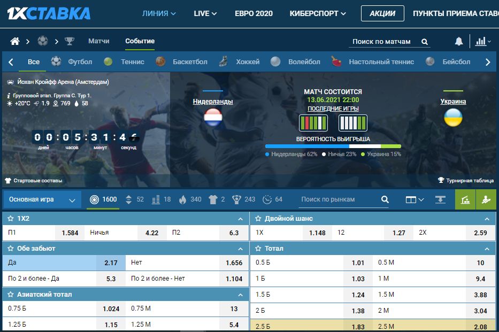Open Стартовые составы link
Screen dimensions: 499x332
(34, 181)
